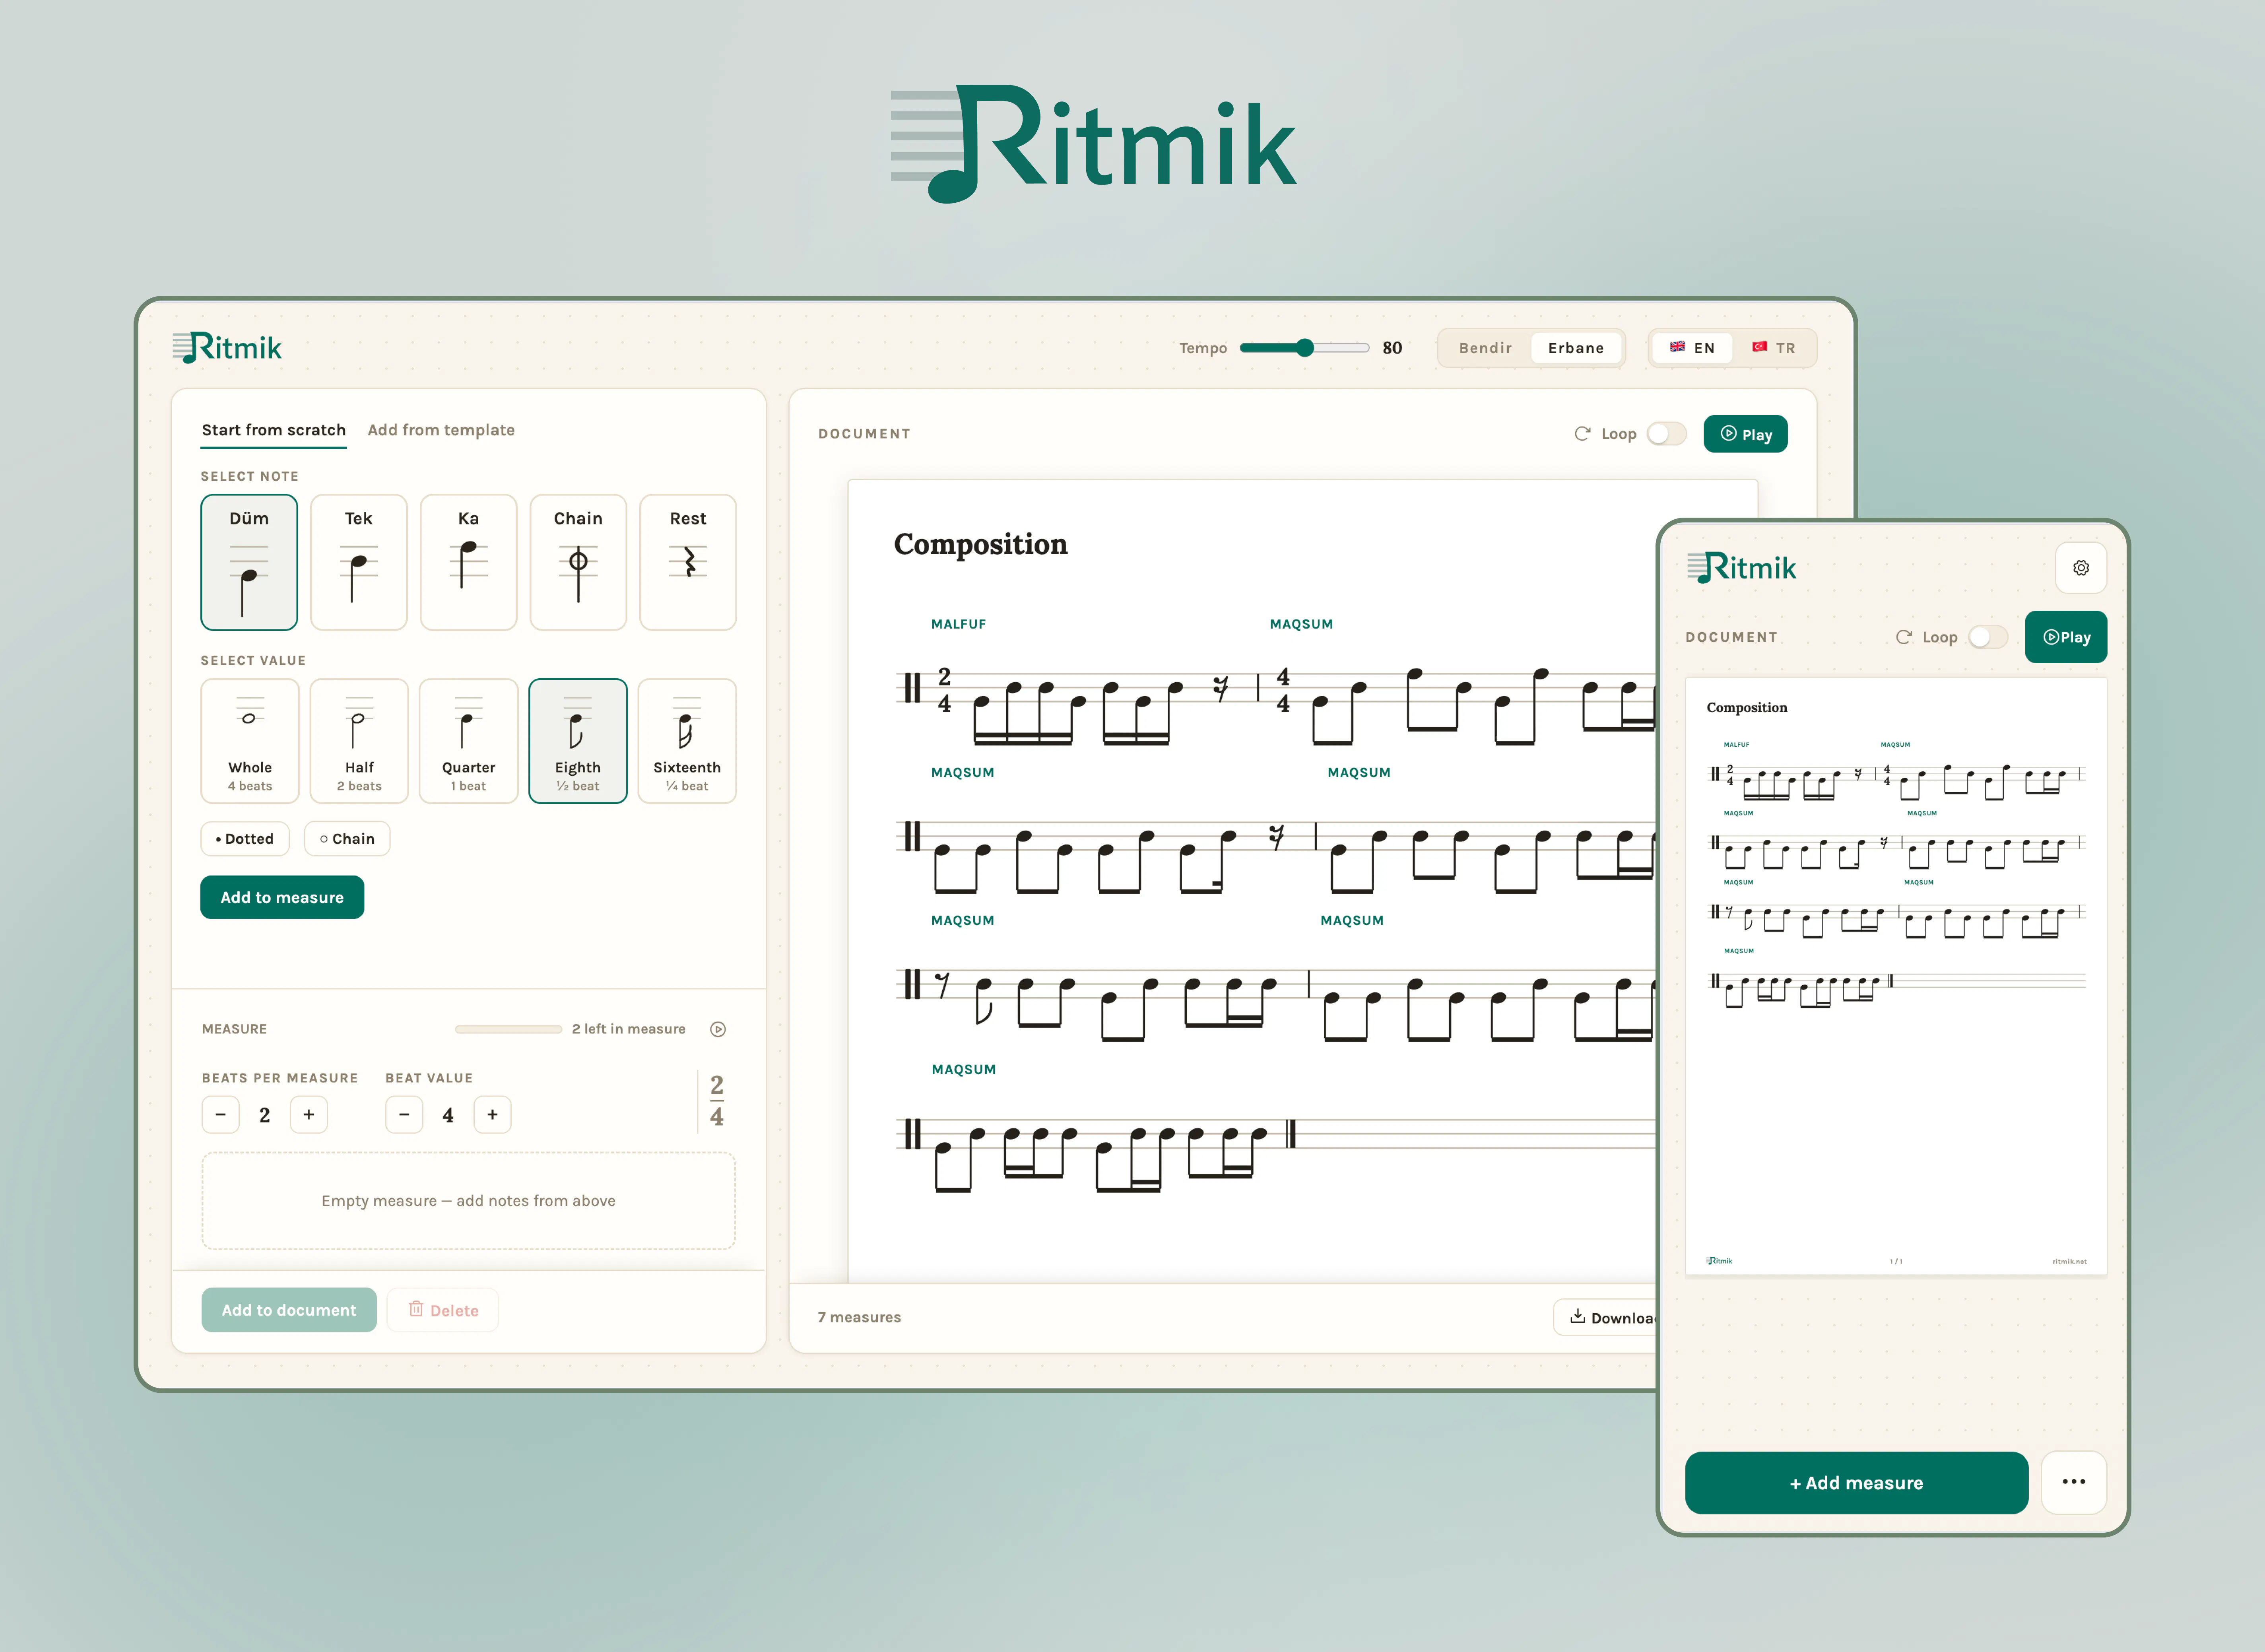Adjust the Tempo slider

coord(1305,348)
